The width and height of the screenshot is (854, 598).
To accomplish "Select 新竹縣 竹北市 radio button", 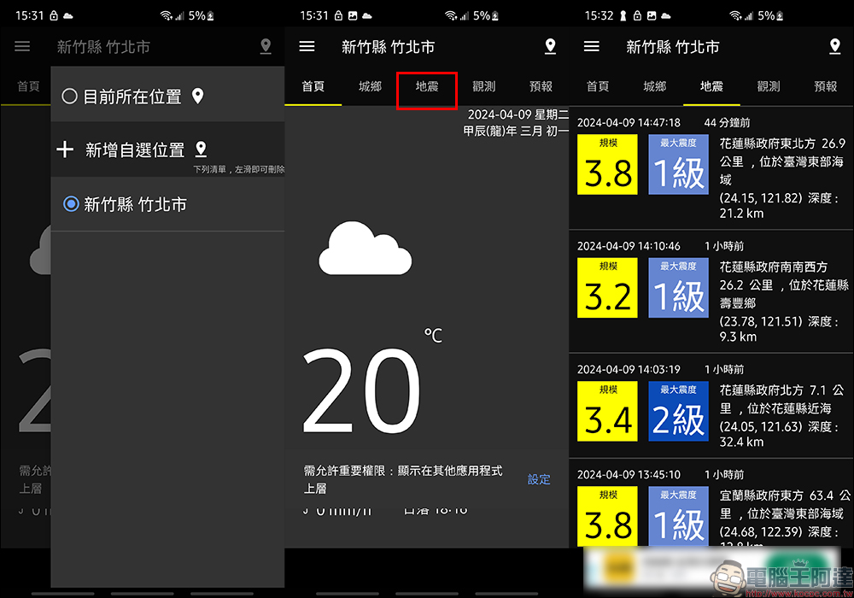I will click(71, 204).
